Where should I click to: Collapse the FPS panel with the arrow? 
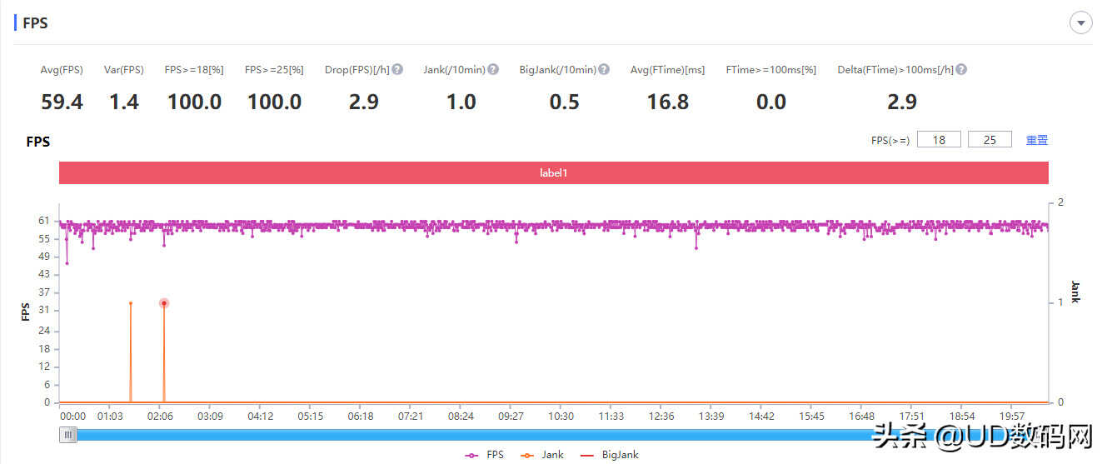[1080, 23]
